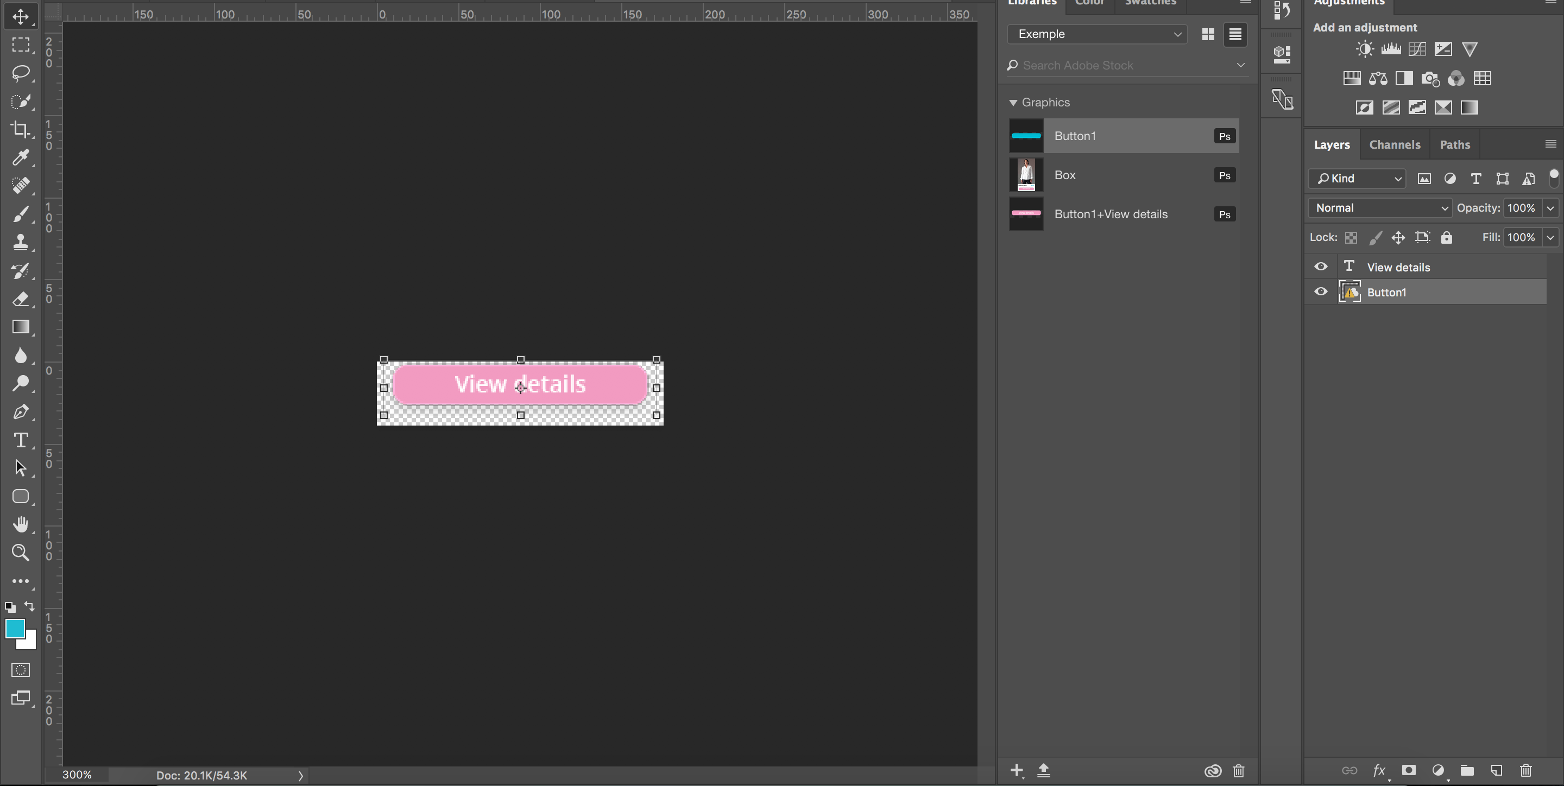Toggle visibility of Button1 layer

(x=1321, y=291)
